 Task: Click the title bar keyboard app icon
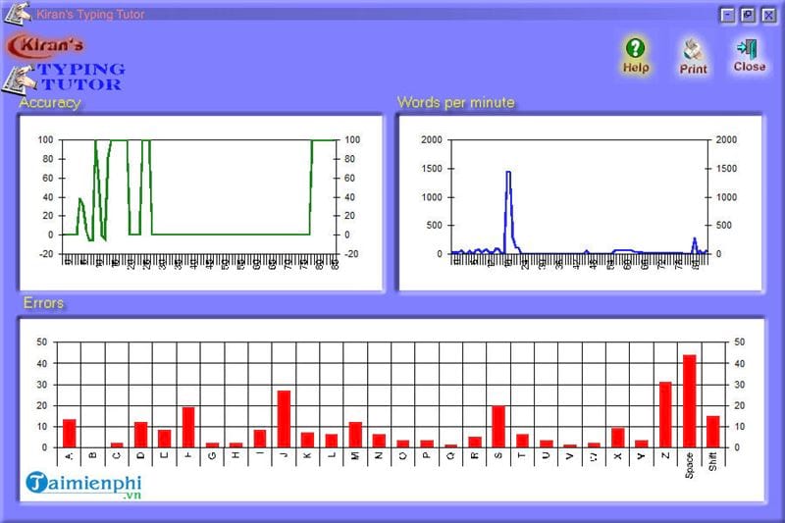point(18,13)
